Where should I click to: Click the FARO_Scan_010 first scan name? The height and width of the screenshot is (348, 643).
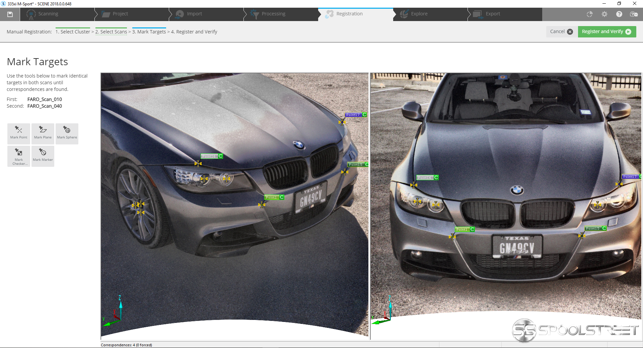[45, 99]
